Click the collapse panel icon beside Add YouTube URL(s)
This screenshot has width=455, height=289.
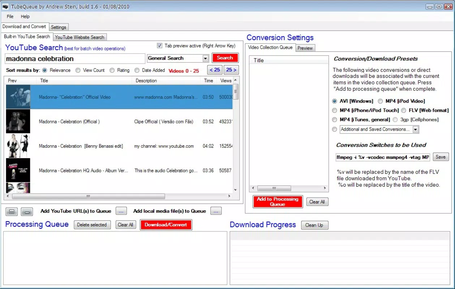click(x=27, y=212)
